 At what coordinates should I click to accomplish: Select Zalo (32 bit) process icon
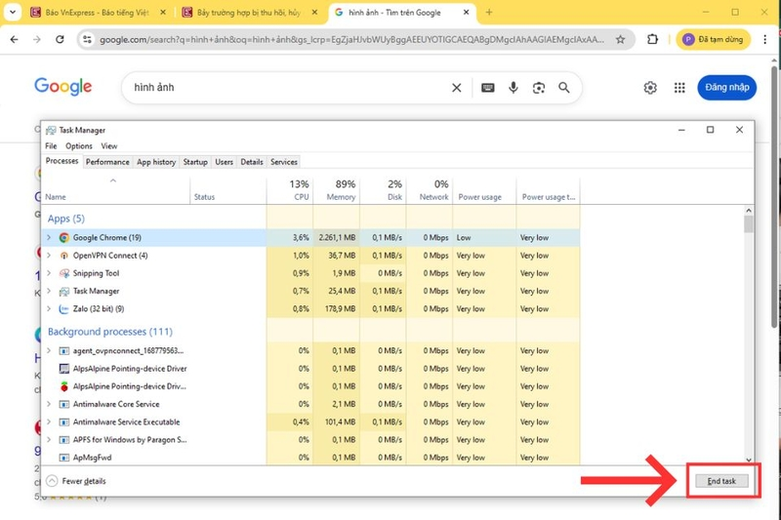click(x=64, y=309)
